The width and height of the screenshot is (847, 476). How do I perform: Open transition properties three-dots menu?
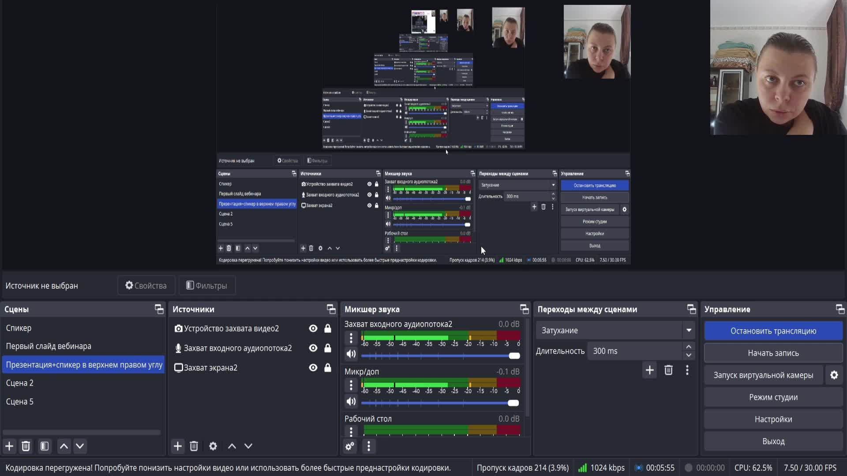point(687,370)
